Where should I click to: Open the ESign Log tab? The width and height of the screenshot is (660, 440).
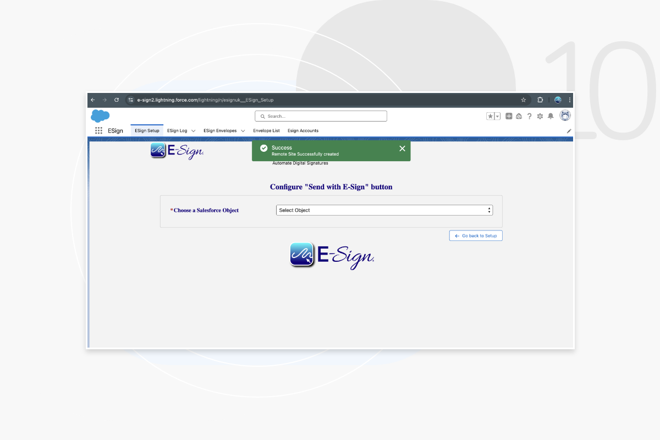coord(177,130)
